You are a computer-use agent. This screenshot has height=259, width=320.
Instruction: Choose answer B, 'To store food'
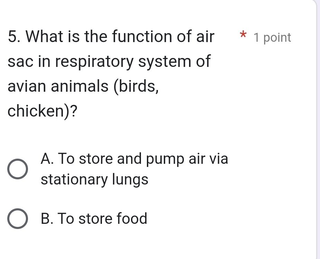(x=93, y=219)
